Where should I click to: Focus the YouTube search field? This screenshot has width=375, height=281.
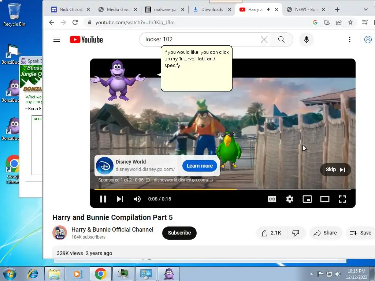201,40
